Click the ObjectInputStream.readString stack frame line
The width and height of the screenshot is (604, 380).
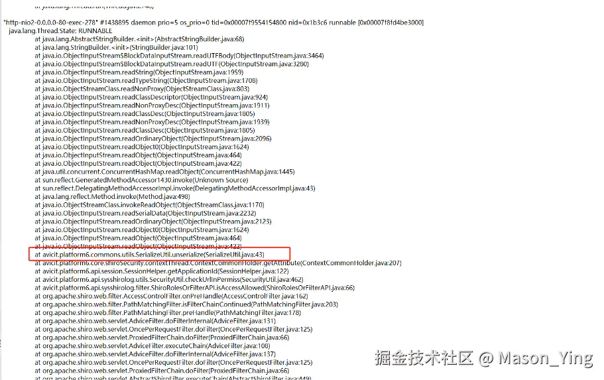click(x=139, y=72)
